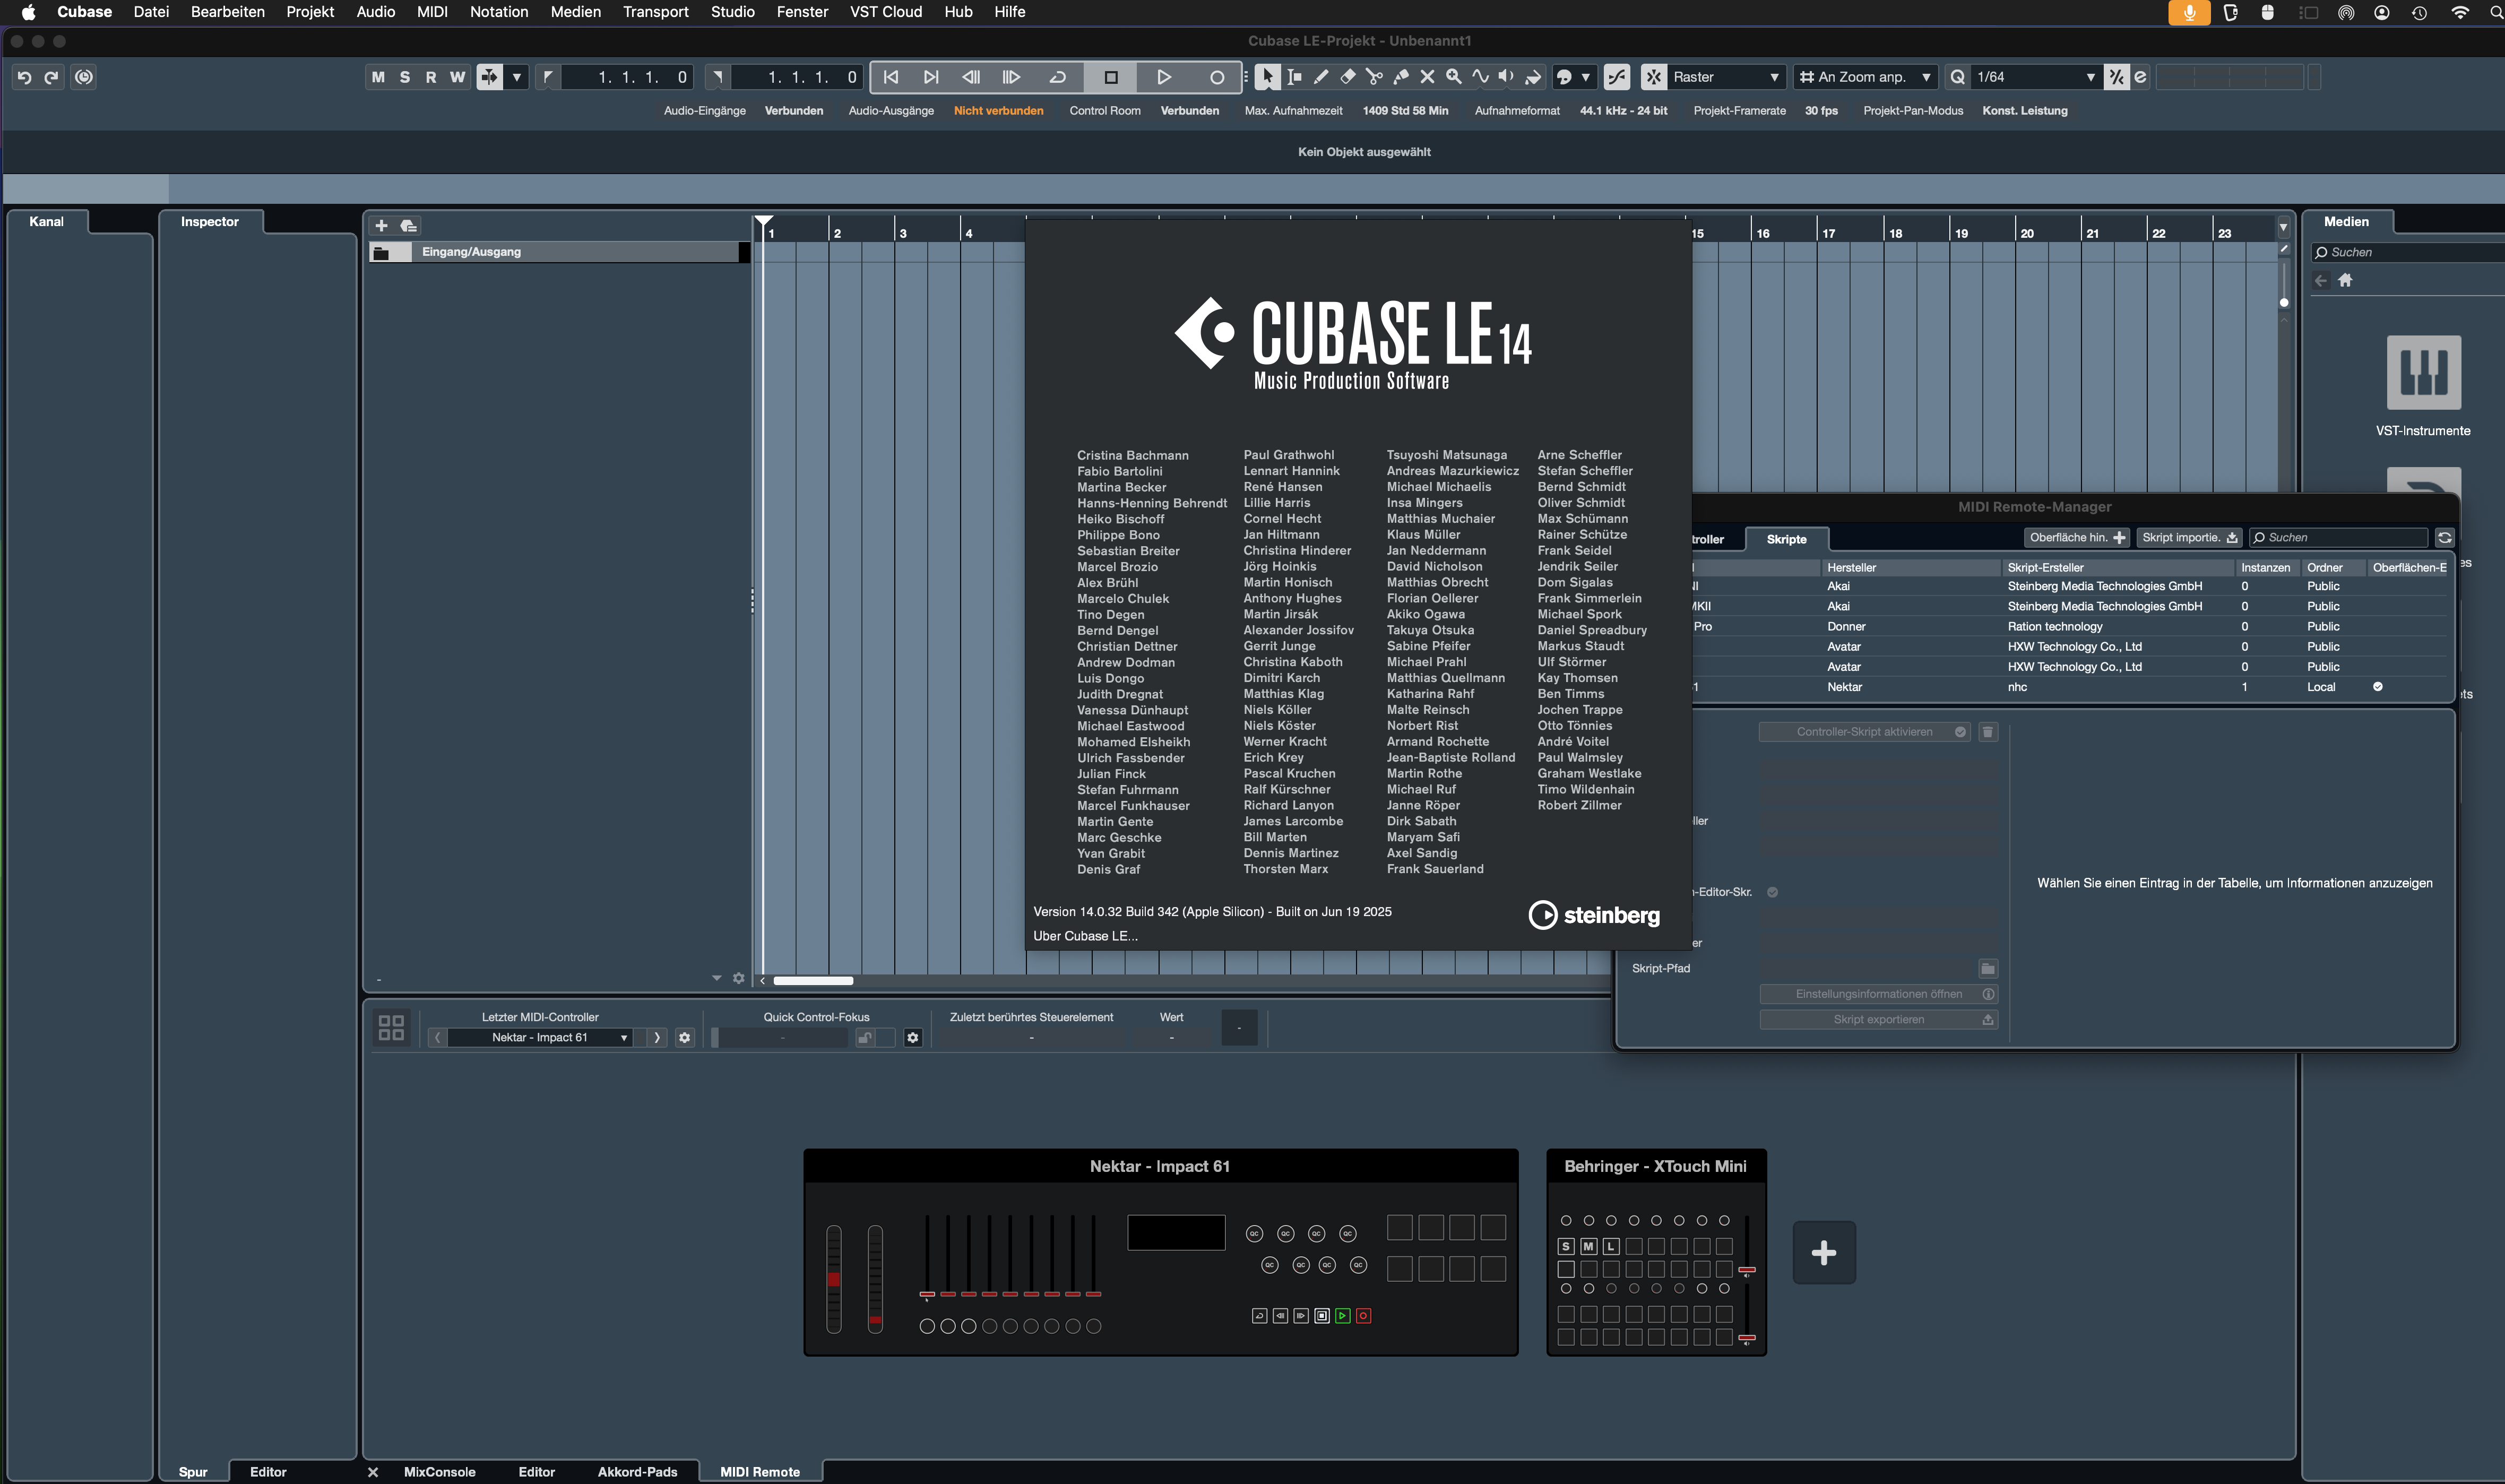Viewport: 2505px width, 1484px height.
Task: Open the color tool dropdown arrow
Action: pos(1585,77)
